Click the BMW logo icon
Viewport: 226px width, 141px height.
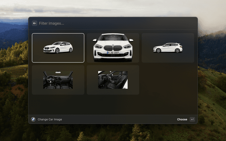[33, 119]
